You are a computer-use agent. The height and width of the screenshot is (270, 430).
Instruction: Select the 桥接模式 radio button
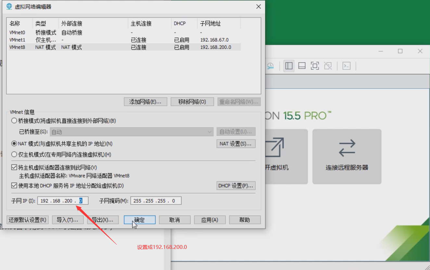[14, 120]
